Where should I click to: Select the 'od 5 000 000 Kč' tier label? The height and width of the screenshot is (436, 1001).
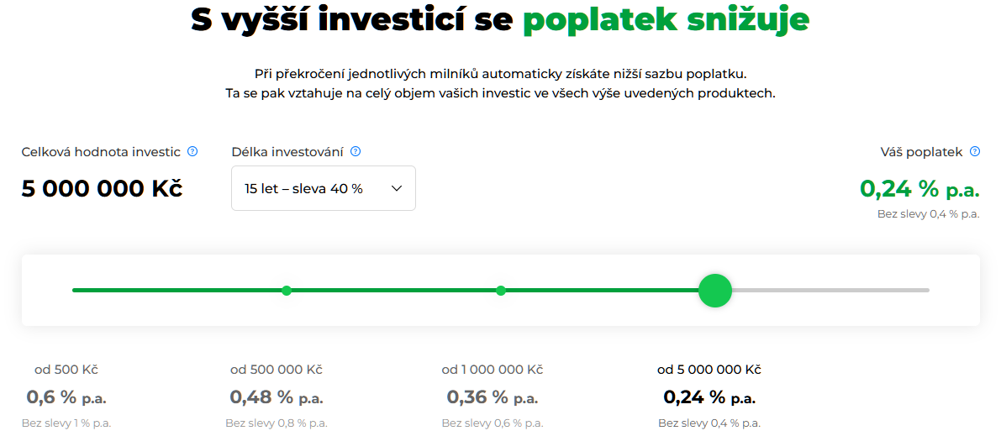click(709, 370)
